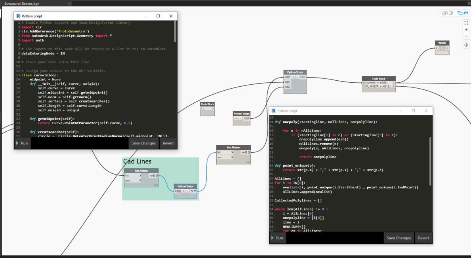Viewport: 471px width, 258px height.
Task: Click output port of the '1;' Code Block
Action: 213,108
